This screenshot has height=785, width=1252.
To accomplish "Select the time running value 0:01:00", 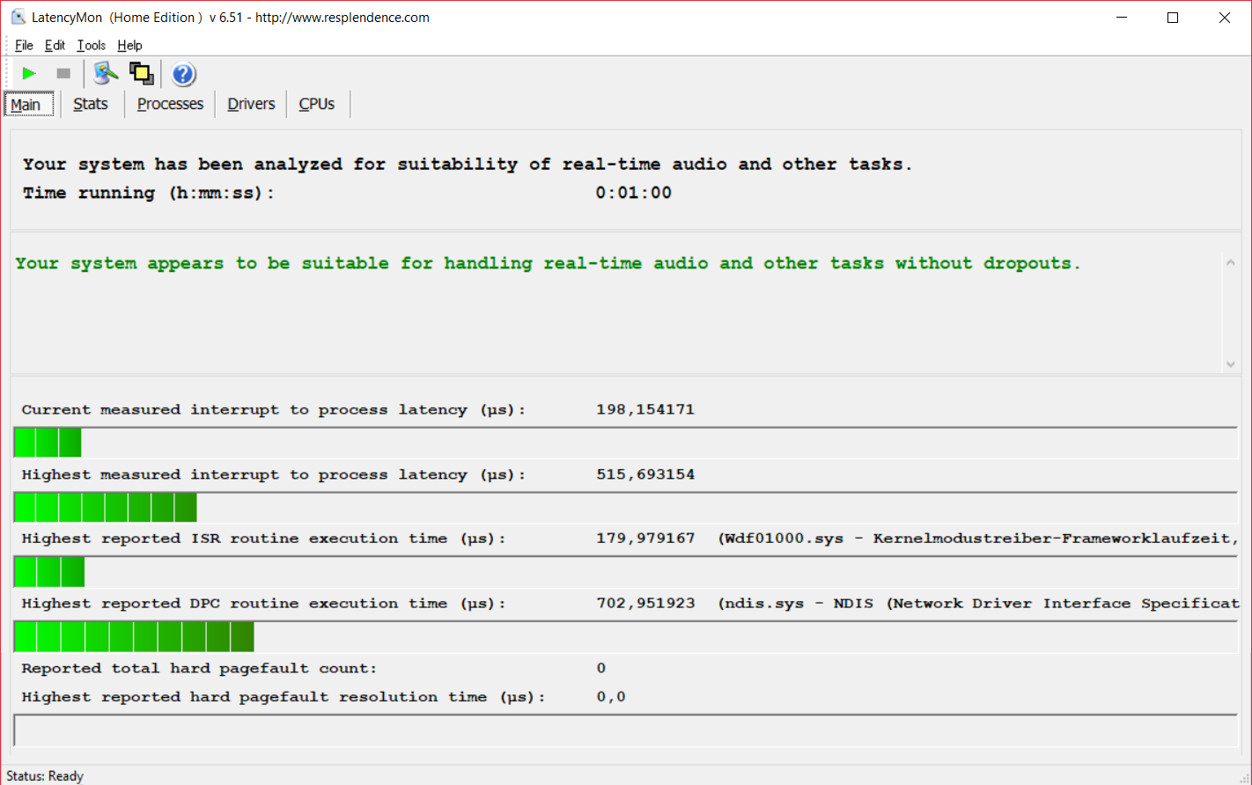I will pos(633,193).
